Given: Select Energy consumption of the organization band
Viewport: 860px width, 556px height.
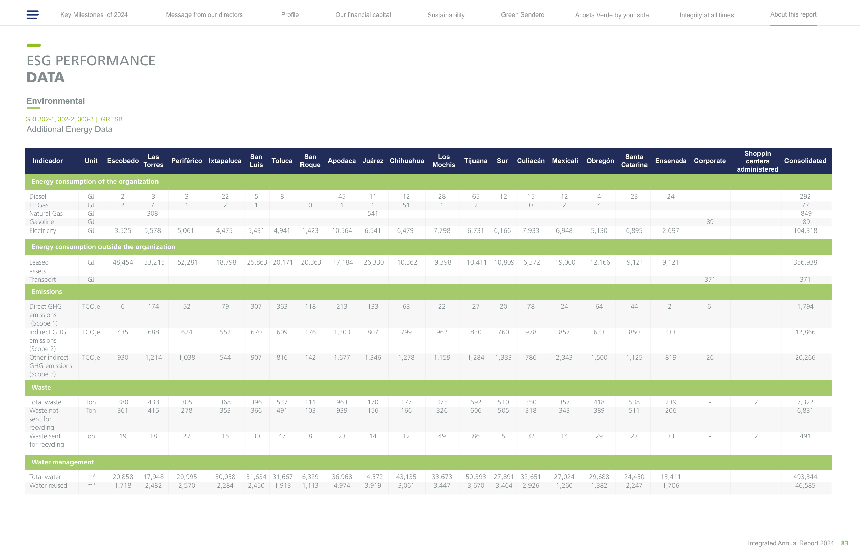Looking at the screenshot, I should coord(428,182).
